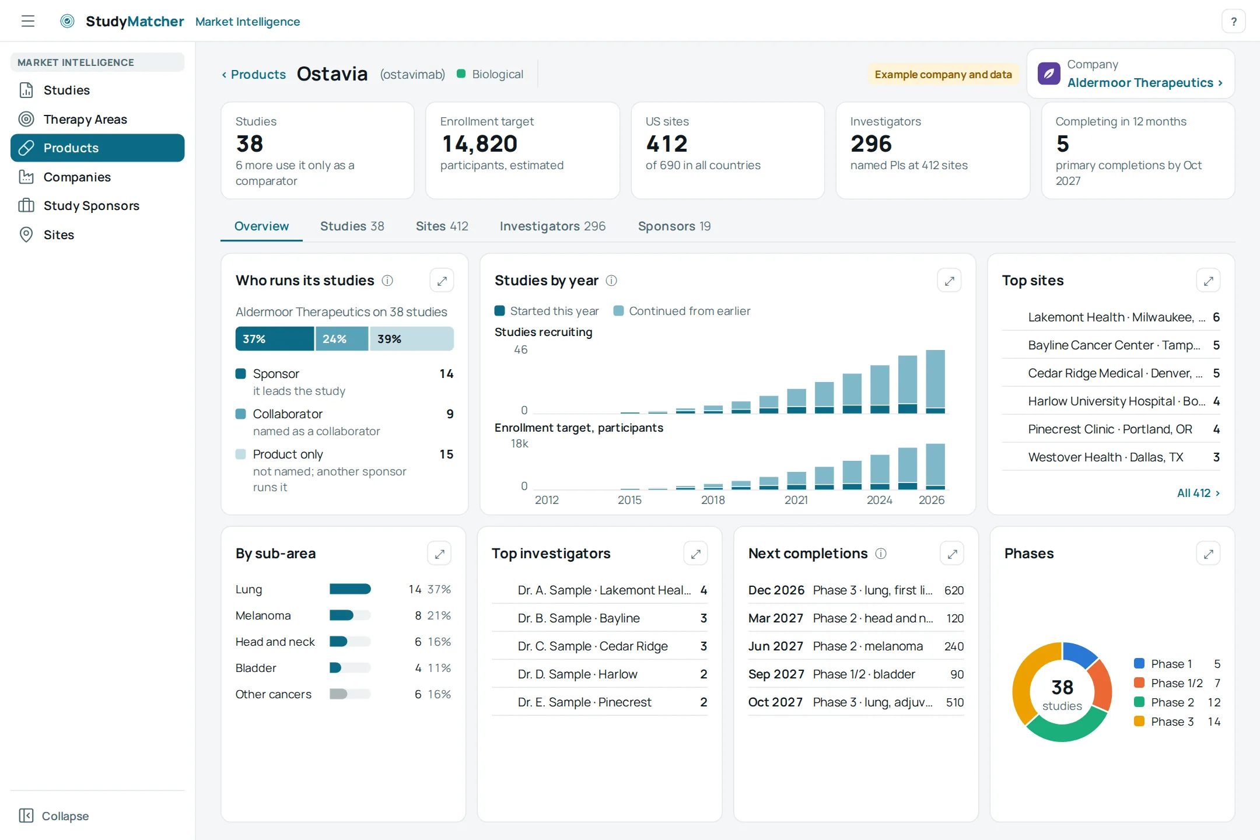Screen dimensions: 1260x840
Task: Click the 39% product-only bar segment
Action: click(x=412, y=339)
